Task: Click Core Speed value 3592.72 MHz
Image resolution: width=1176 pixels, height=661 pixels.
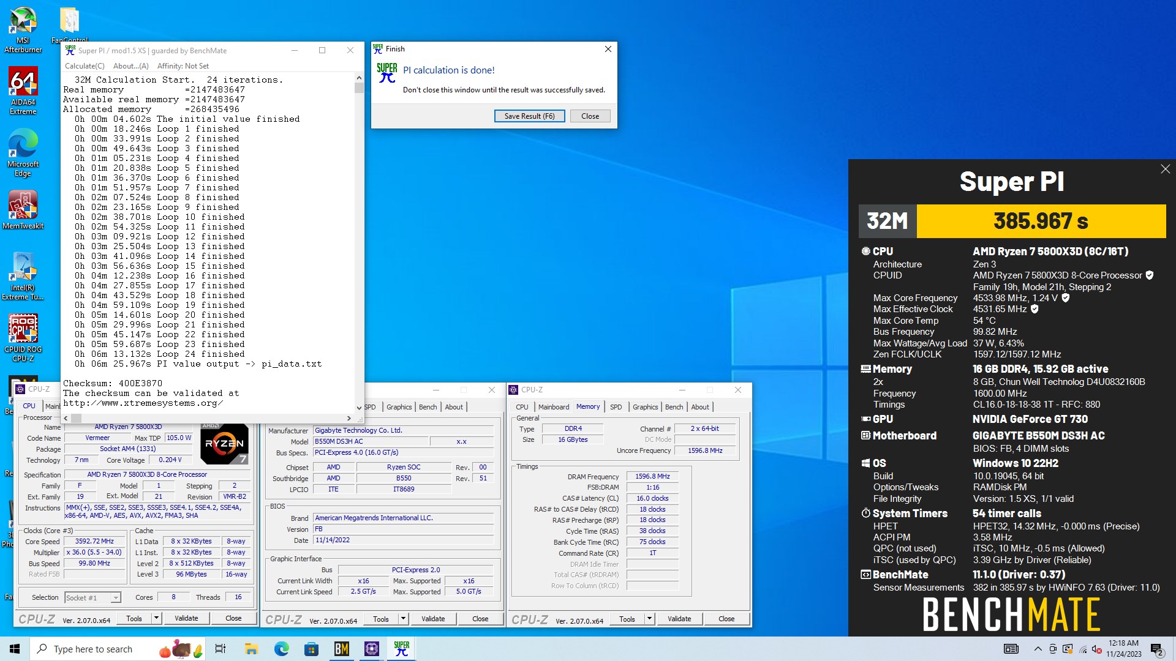Action: click(94, 541)
